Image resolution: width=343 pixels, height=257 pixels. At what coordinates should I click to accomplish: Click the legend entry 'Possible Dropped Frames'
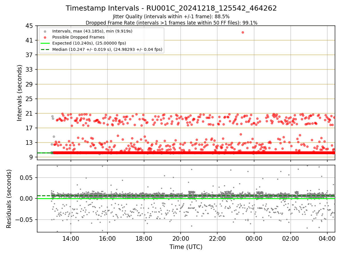coord(78,37)
